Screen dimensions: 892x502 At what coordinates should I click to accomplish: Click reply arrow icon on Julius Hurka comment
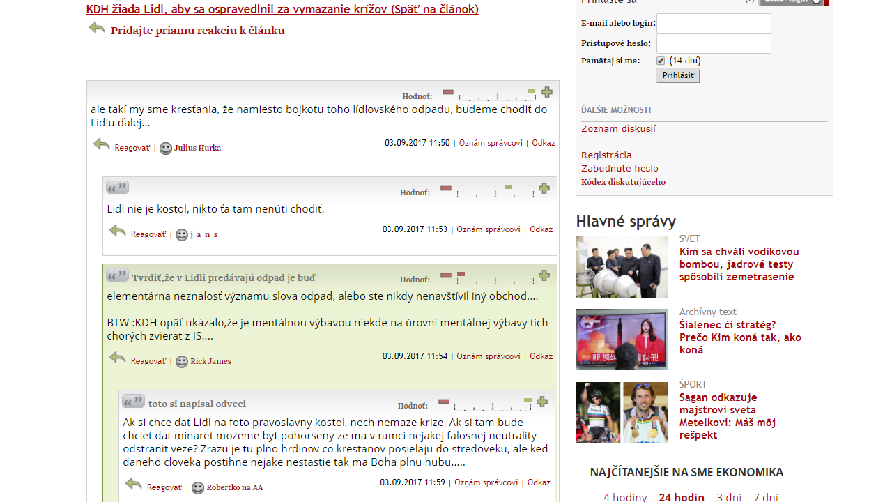pos(102,144)
